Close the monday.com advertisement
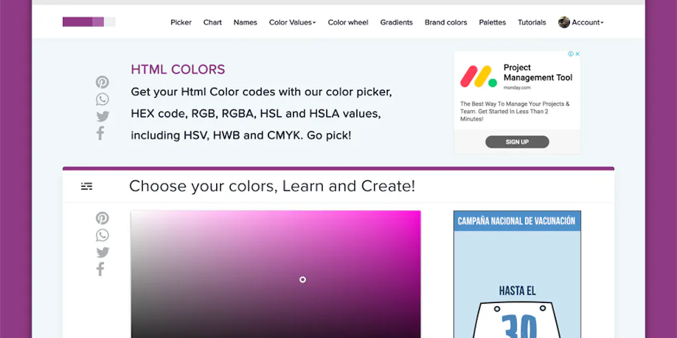Viewport: 677px width, 338px height. [577, 54]
